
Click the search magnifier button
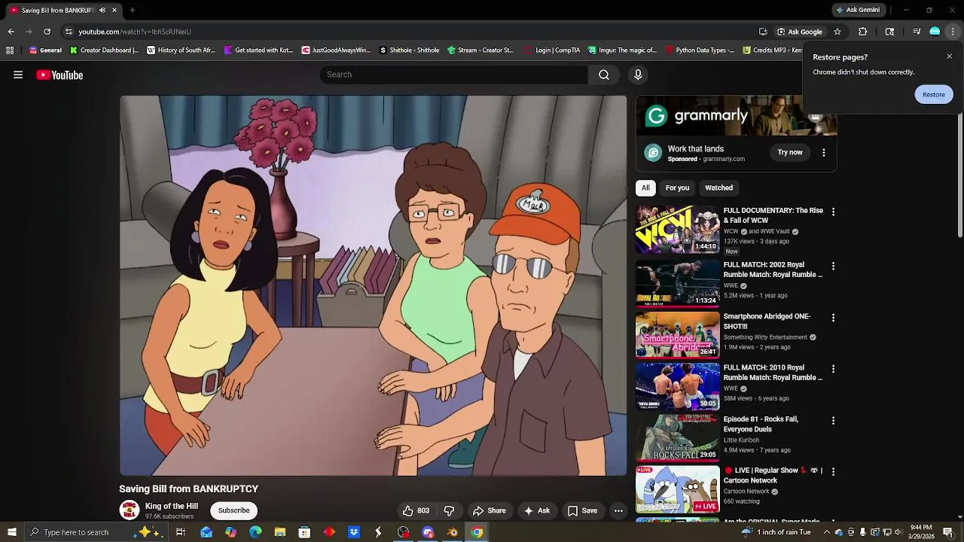[604, 75]
